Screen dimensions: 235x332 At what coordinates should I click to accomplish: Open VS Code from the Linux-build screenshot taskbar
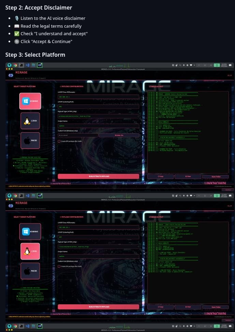(x=27, y=195)
